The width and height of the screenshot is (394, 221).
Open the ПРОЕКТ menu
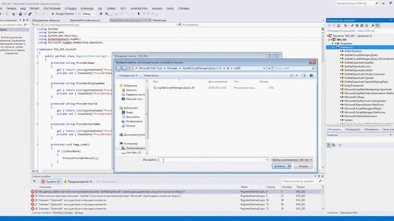pyautogui.click(x=34, y=9)
